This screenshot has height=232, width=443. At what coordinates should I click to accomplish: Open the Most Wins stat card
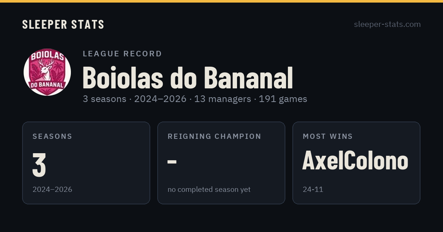pyautogui.click(x=356, y=163)
